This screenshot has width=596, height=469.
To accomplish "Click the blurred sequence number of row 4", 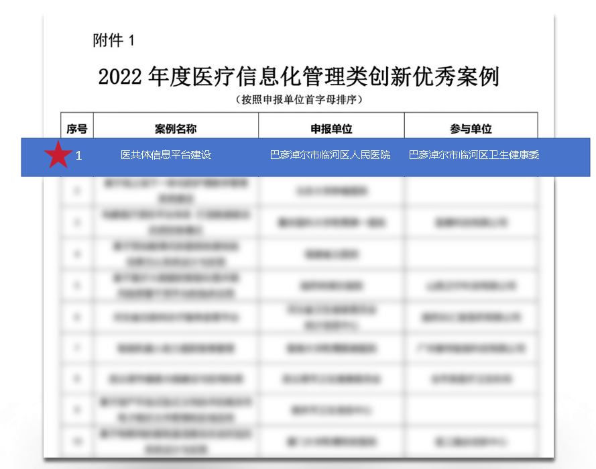I will click(x=77, y=254).
